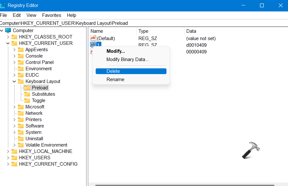Click the Computer icon in the tree
Image resolution: width=288 pixels, height=186 pixels.
coord(8,31)
